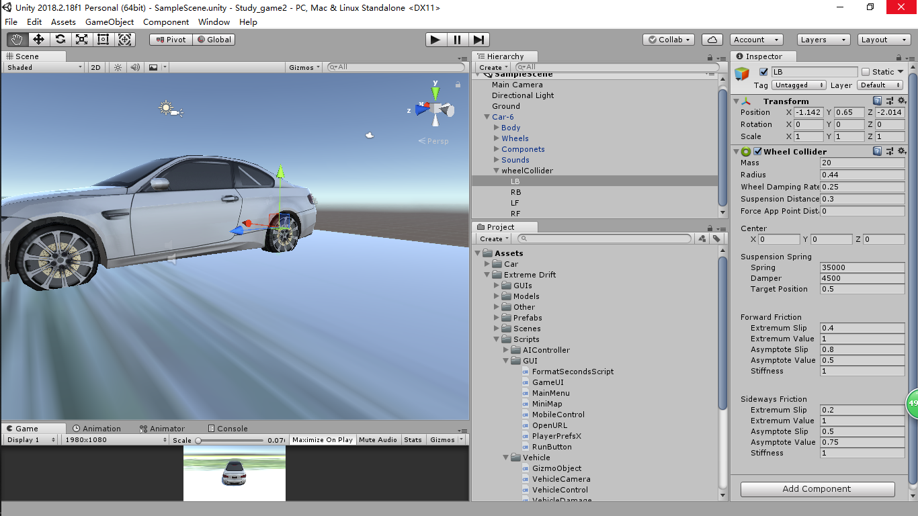Toggle scene lighting with the sun icon
This screenshot has width=918, height=516.
[118, 67]
